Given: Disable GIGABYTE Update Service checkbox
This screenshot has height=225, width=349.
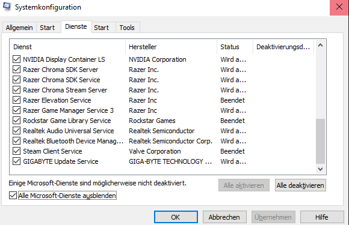Looking at the screenshot, I should click(x=17, y=161).
